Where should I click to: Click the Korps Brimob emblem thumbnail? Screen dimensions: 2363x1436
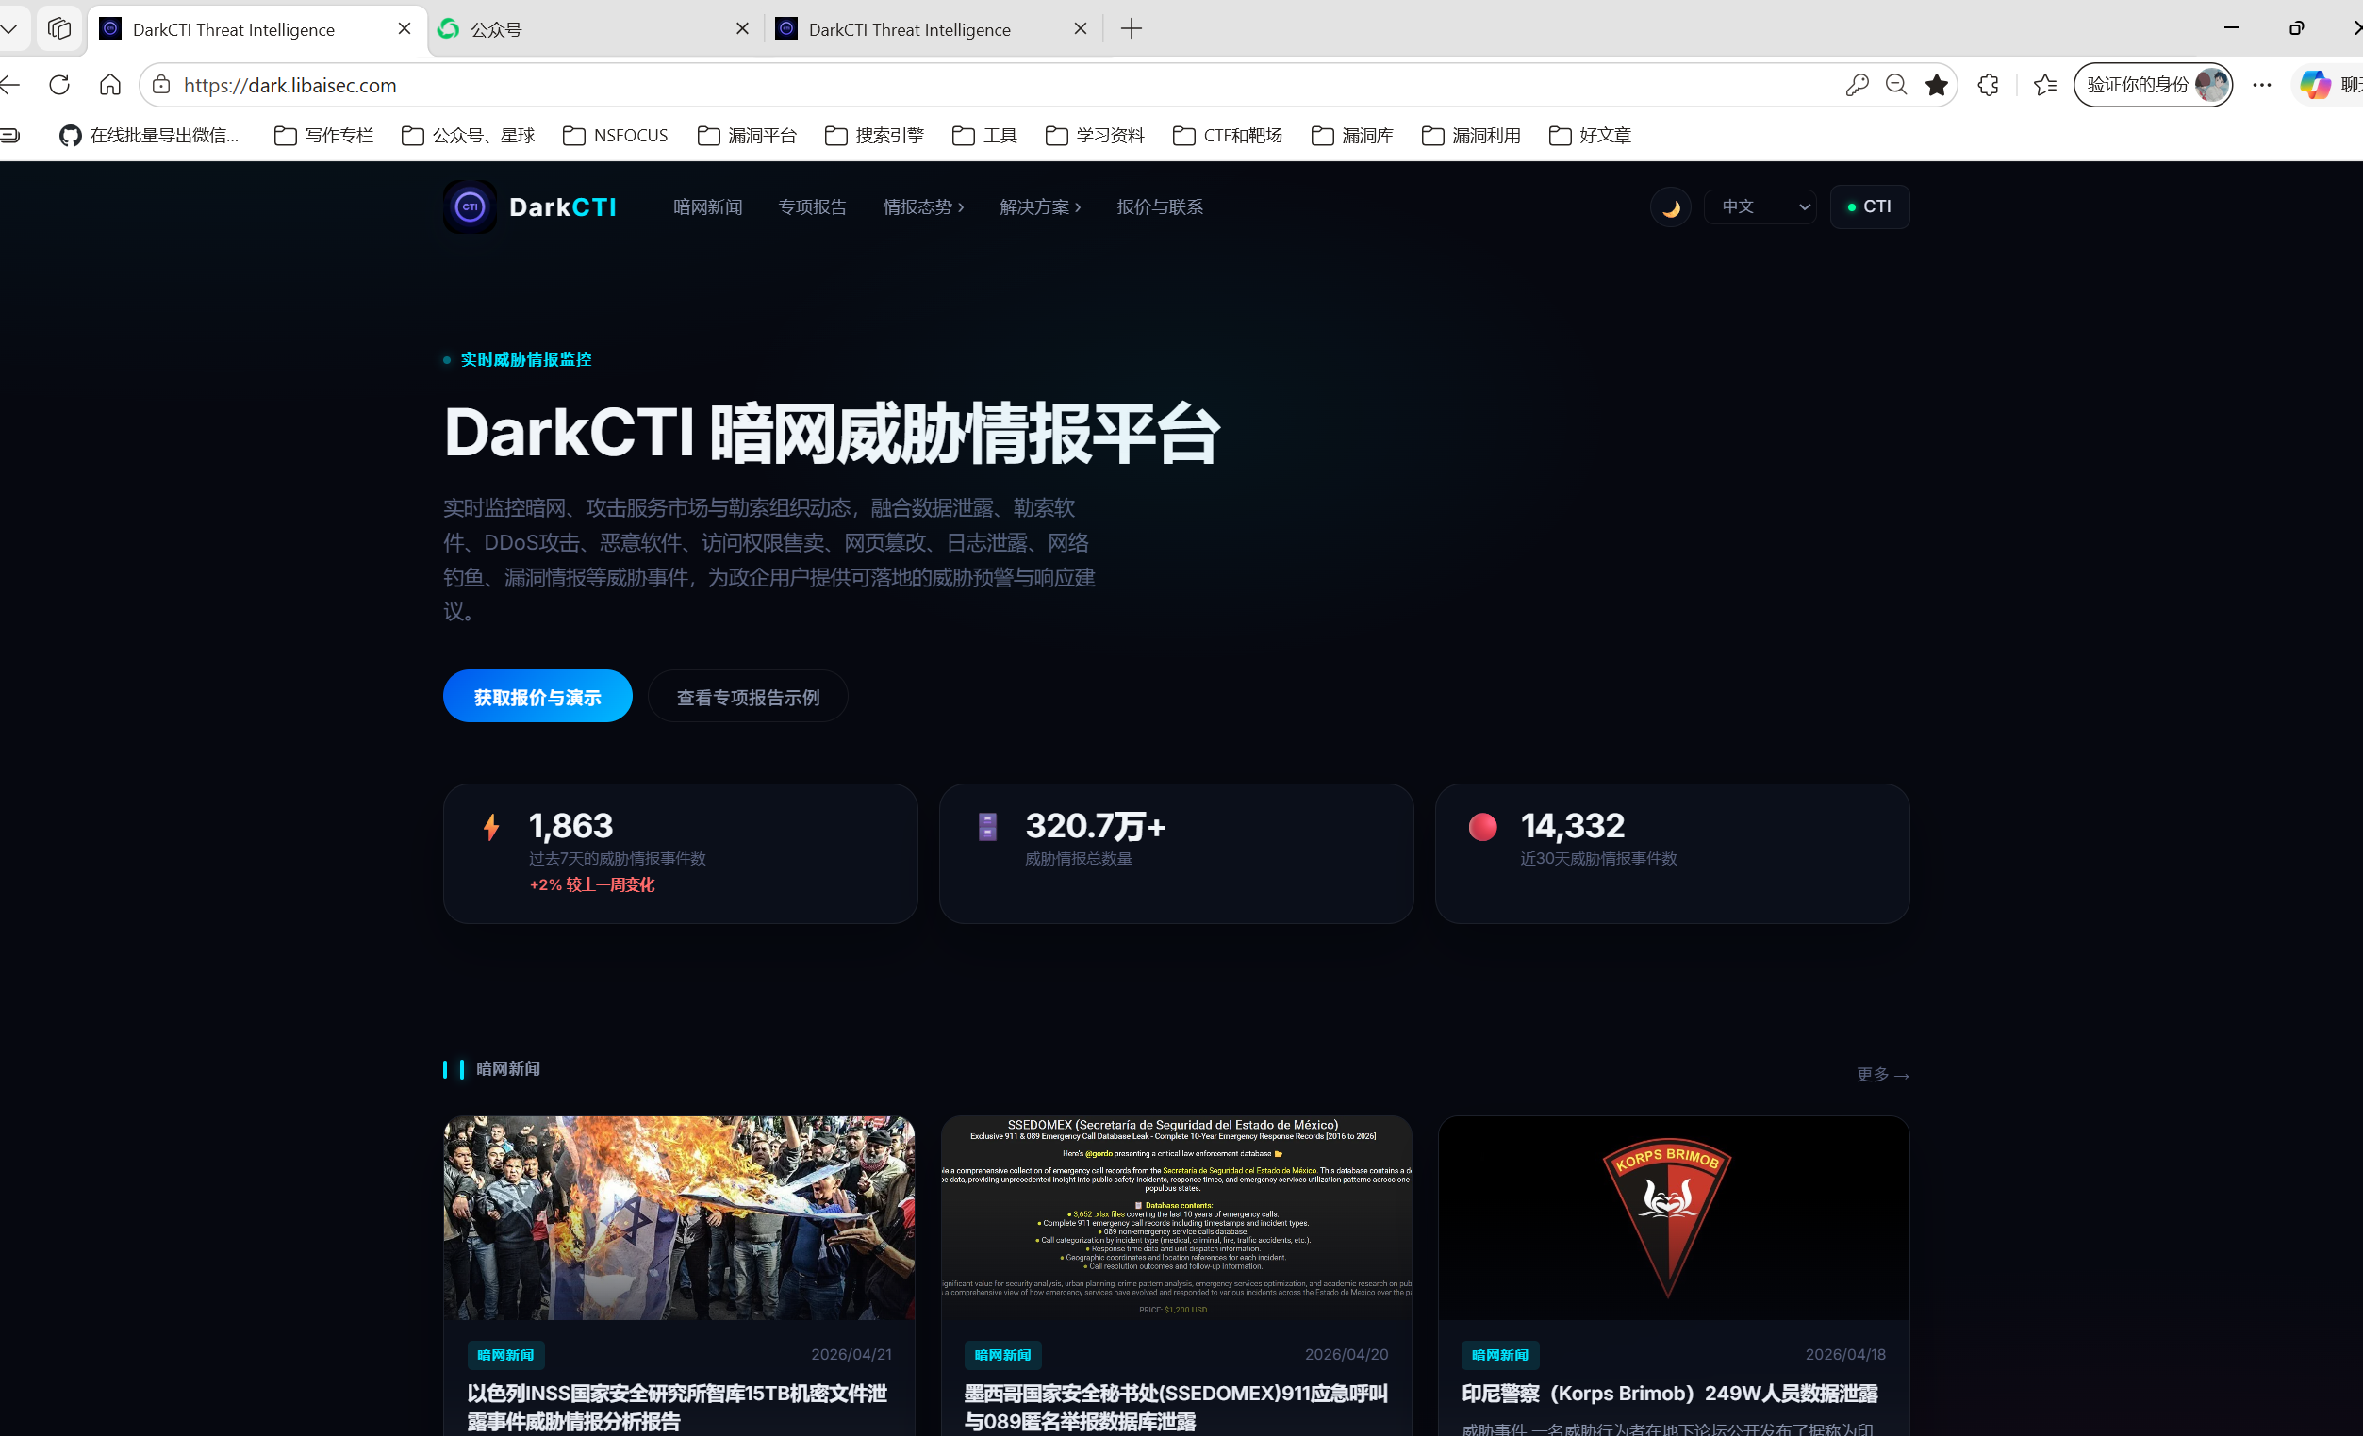(1673, 1217)
